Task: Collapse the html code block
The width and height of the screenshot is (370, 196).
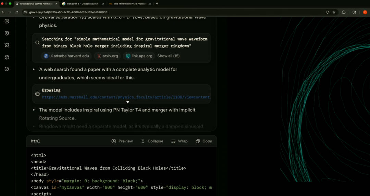Action: click(152, 141)
